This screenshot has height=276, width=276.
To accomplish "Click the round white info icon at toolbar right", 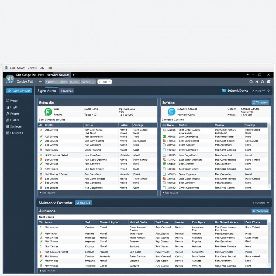I will pyautogui.click(x=269, y=82).
